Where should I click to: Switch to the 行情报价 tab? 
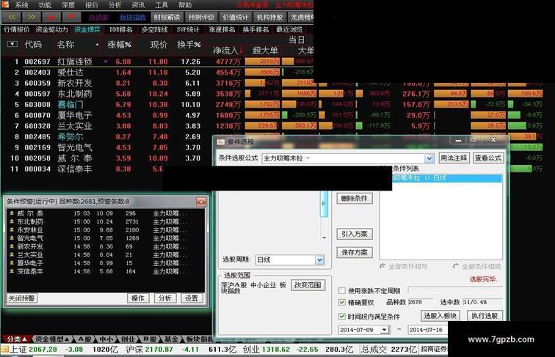(x=17, y=30)
